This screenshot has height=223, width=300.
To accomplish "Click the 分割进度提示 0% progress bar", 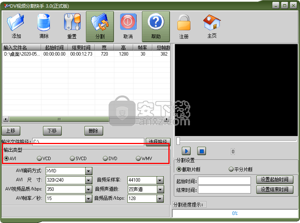I will 235,213.
